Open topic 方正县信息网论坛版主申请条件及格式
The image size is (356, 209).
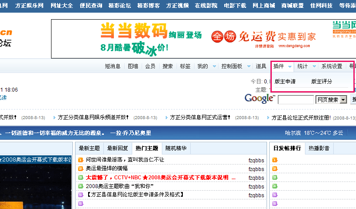[135, 195]
